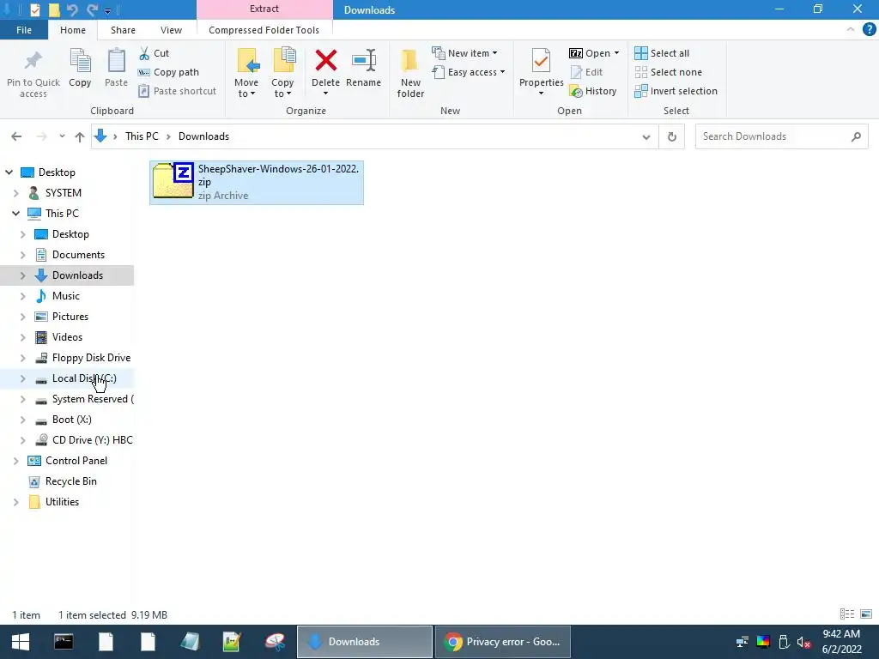
Task: Go back using the back arrow
Action: point(16,136)
